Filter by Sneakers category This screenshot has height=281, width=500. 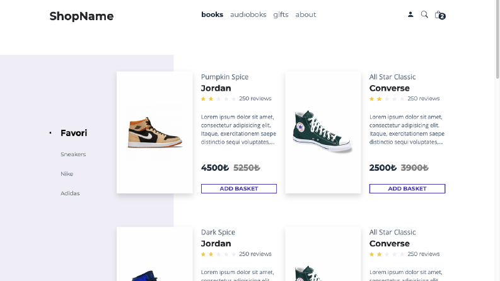[x=73, y=154]
